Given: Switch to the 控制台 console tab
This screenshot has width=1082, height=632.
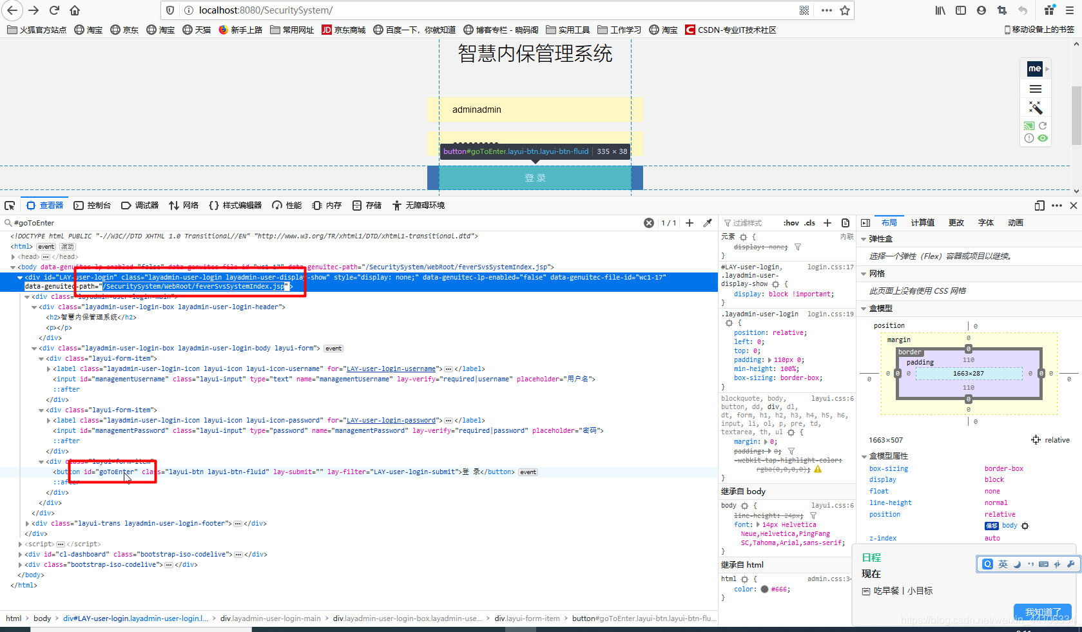Looking at the screenshot, I should [x=92, y=206].
